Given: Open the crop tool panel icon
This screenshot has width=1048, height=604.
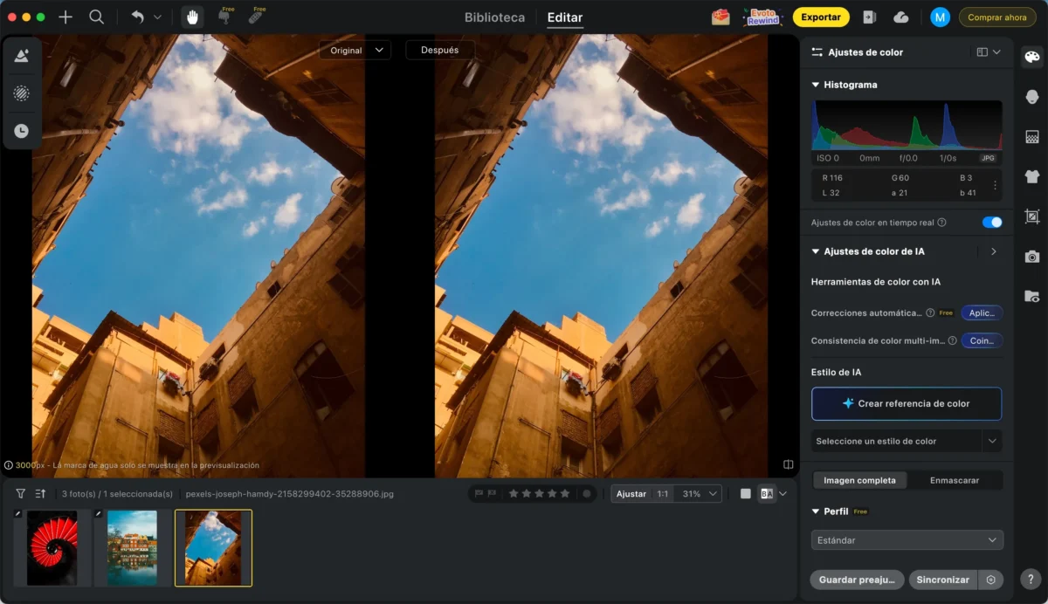Looking at the screenshot, I should point(1032,216).
